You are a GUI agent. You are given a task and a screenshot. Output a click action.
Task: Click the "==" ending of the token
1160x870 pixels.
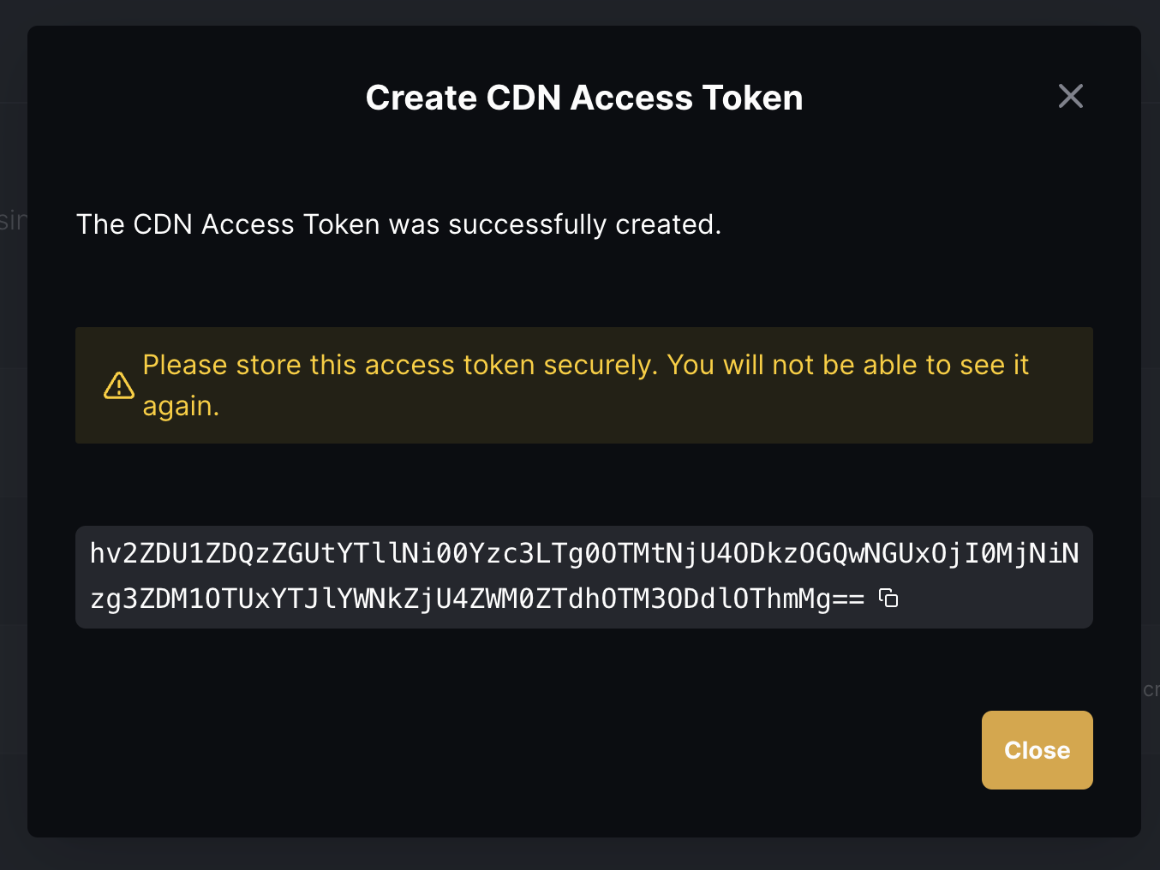848,599
